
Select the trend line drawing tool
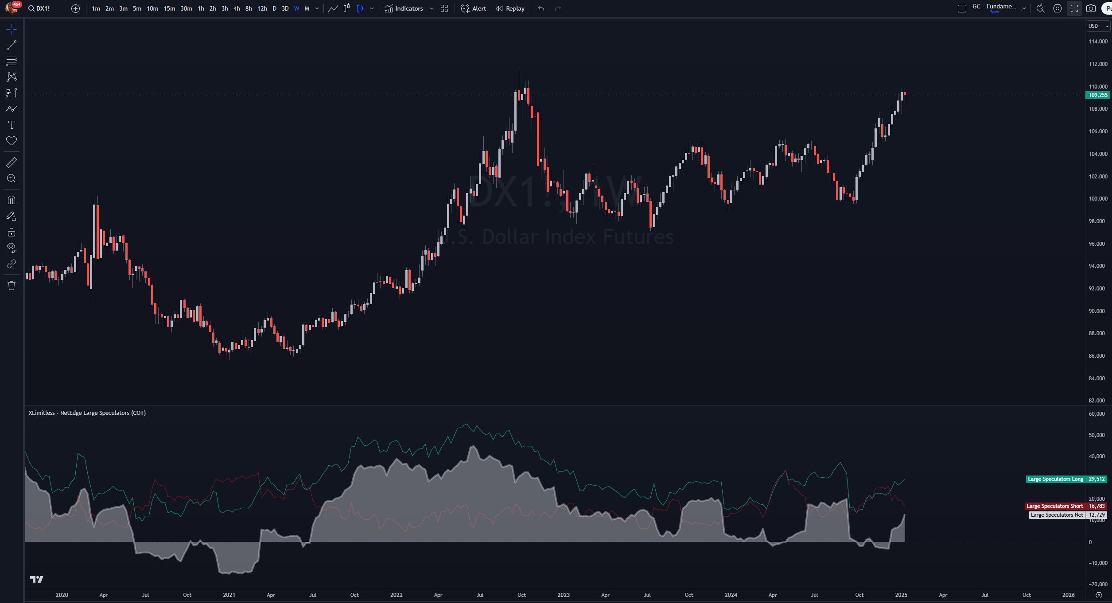coord(12,45)
